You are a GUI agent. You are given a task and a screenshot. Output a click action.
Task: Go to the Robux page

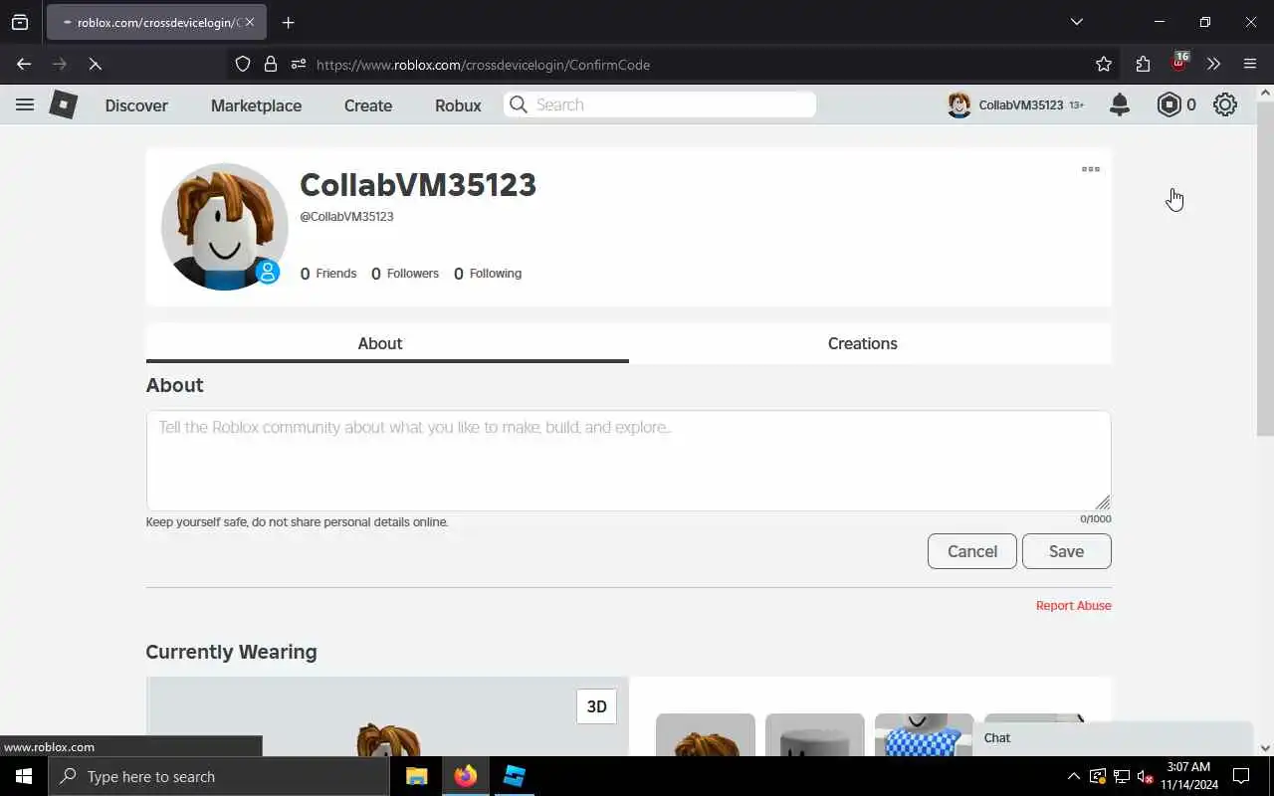(458, 105)
